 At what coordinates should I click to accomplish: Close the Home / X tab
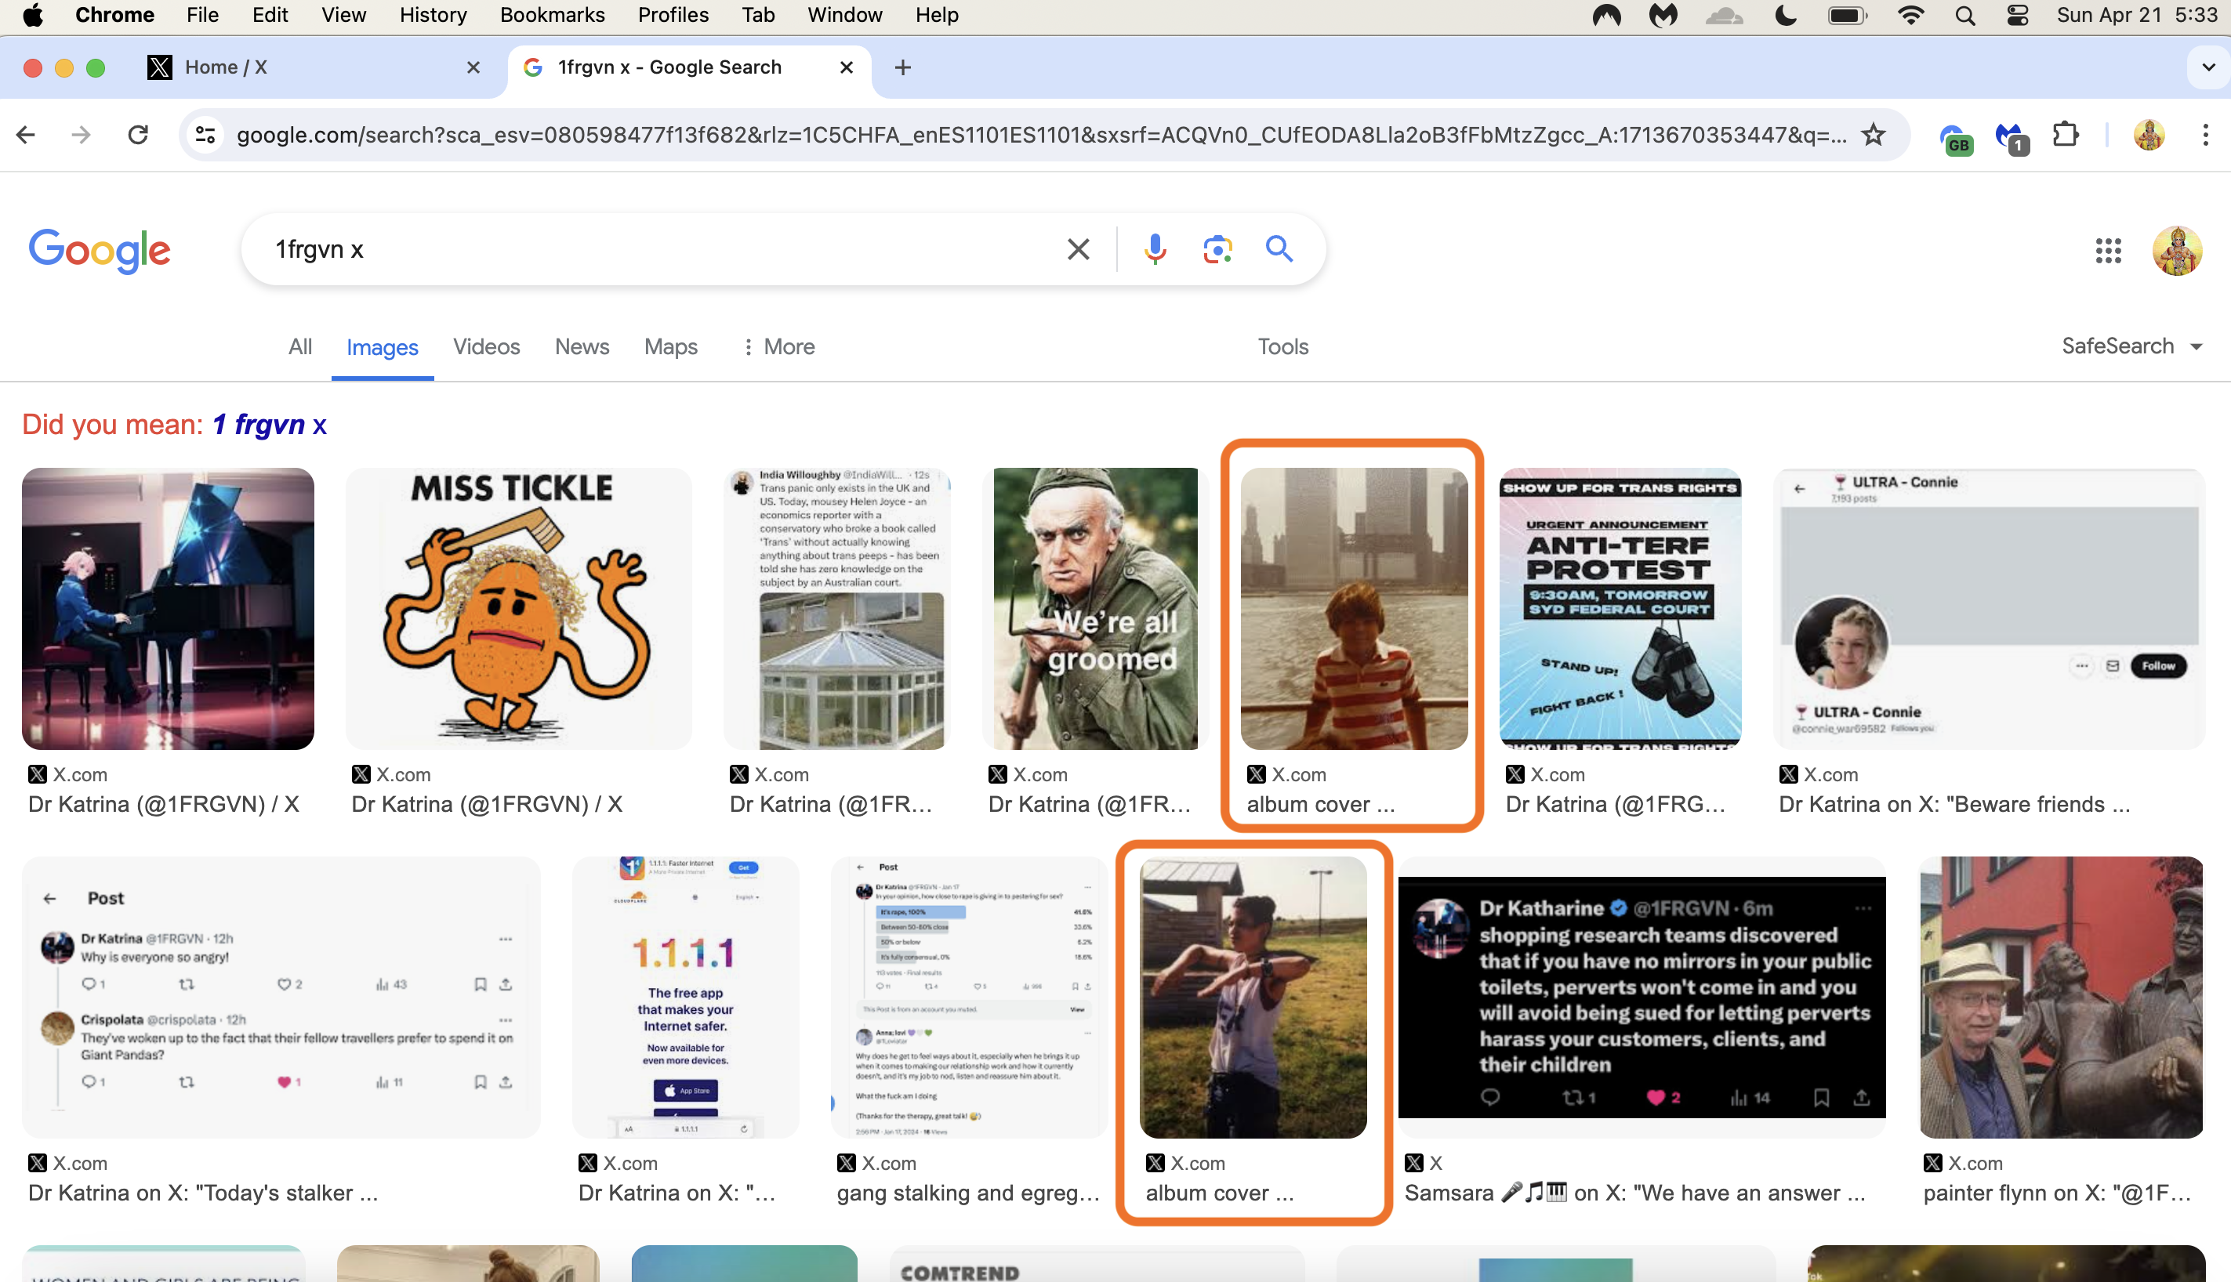pyautogui.click(x=473, y=67)
